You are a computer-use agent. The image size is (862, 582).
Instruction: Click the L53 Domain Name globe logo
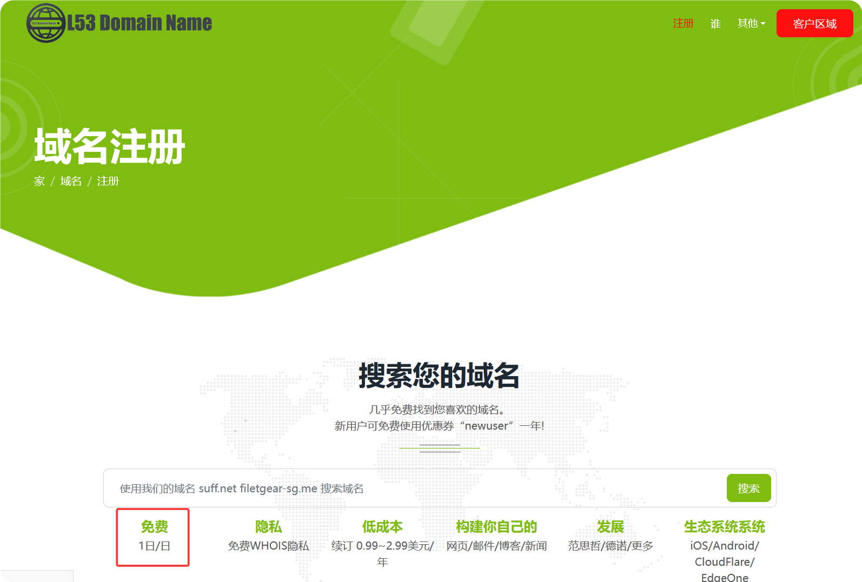pyautogui.click(x=46, y=23)
